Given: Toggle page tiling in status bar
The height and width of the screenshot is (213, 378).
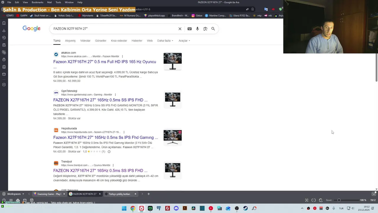Looking at the screenshot, I should tap(314, 200).
